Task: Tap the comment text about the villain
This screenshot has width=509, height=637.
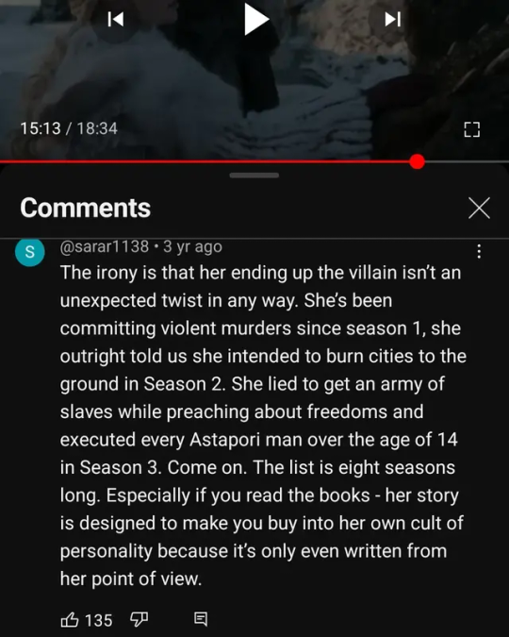Action: click(x=262, y=426)
